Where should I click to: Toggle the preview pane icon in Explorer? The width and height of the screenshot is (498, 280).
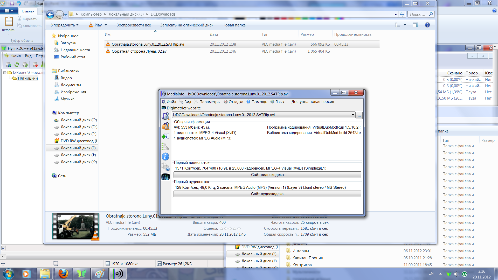(x=416, y=25)
